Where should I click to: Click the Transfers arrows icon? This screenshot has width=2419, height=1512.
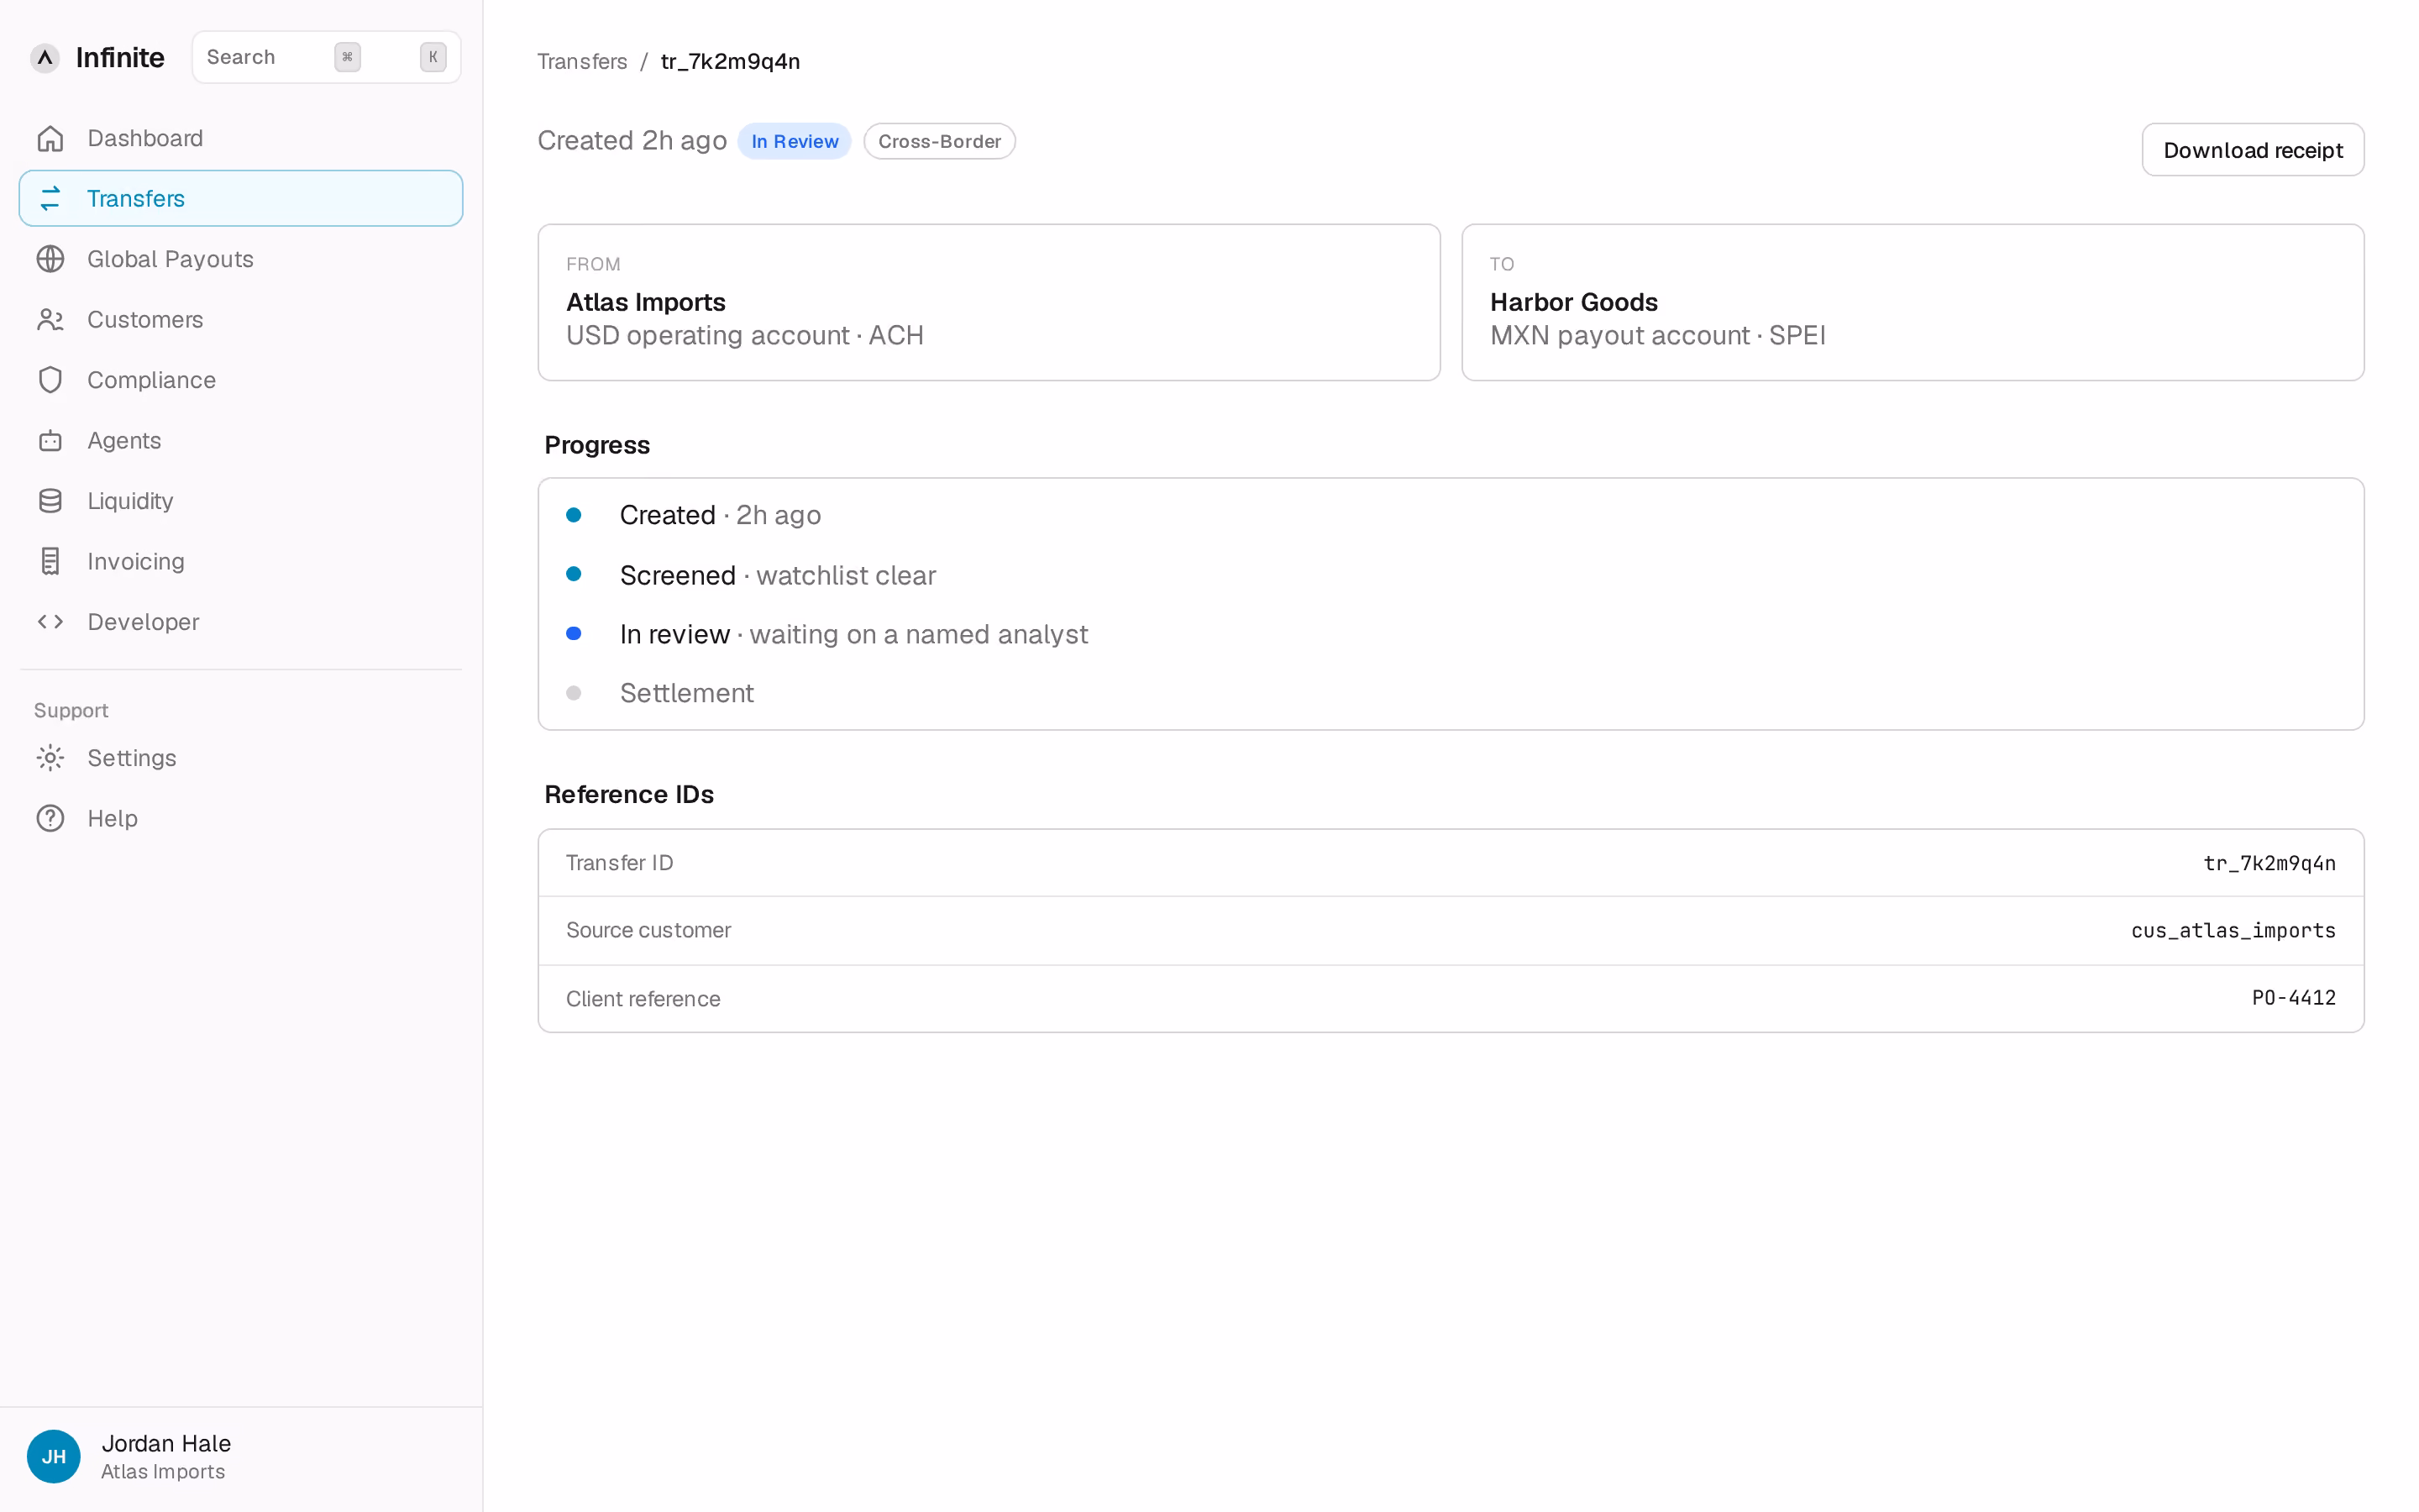click(x=50, y=198)
